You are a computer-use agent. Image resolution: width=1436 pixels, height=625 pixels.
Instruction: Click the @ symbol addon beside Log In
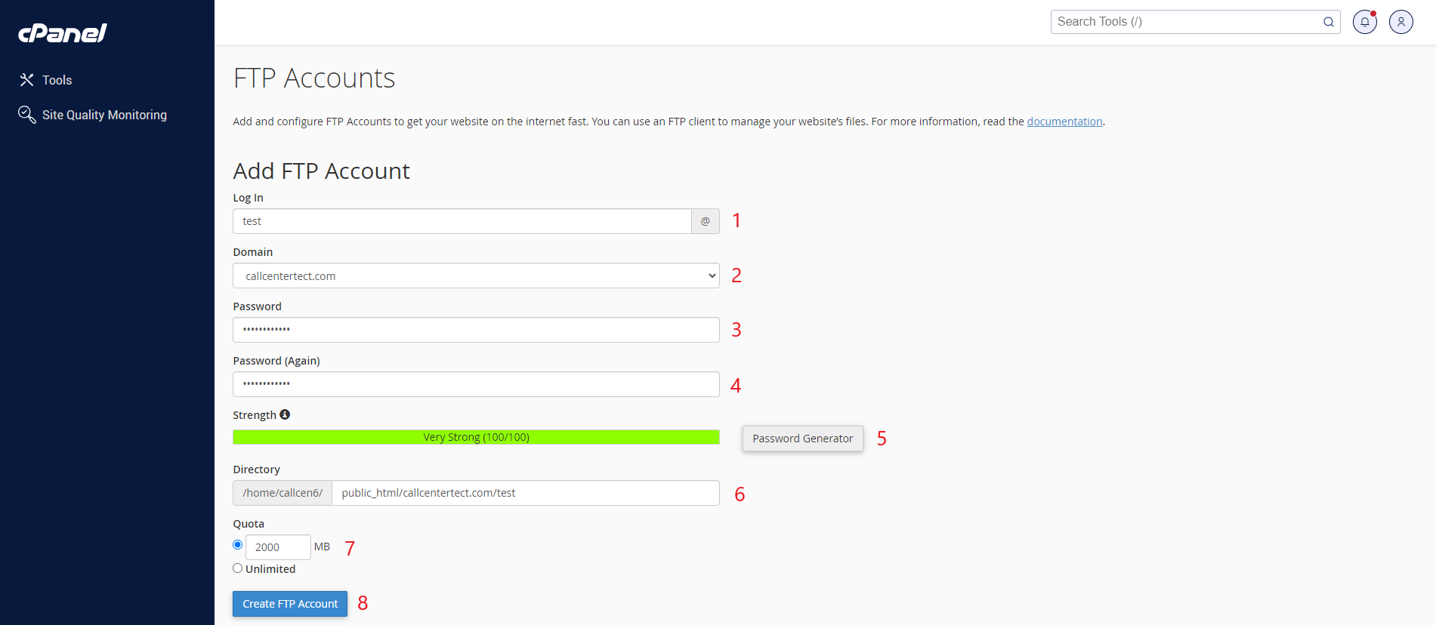tap(705, 221)
